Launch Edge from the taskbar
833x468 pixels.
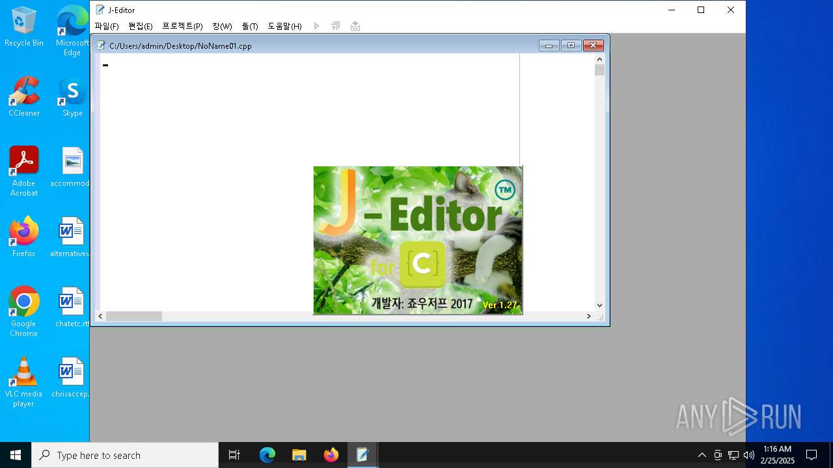(x=267, y=455)
